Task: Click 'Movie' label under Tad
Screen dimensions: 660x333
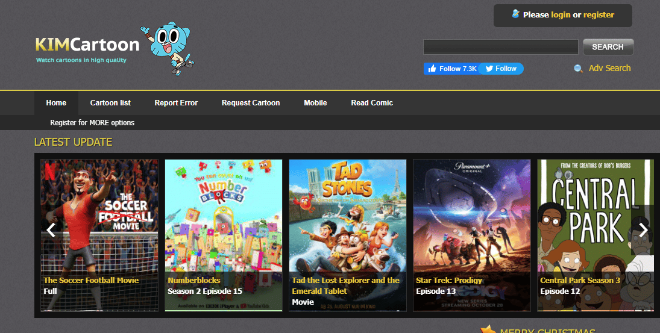Action: tap(303, 302)
